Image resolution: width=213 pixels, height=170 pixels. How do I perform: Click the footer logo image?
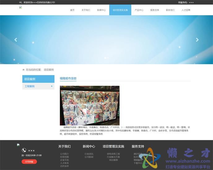pos(18,145)
